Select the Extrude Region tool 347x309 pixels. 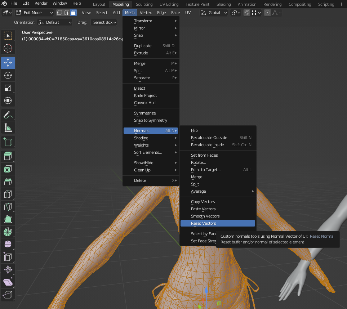(8, 156)
